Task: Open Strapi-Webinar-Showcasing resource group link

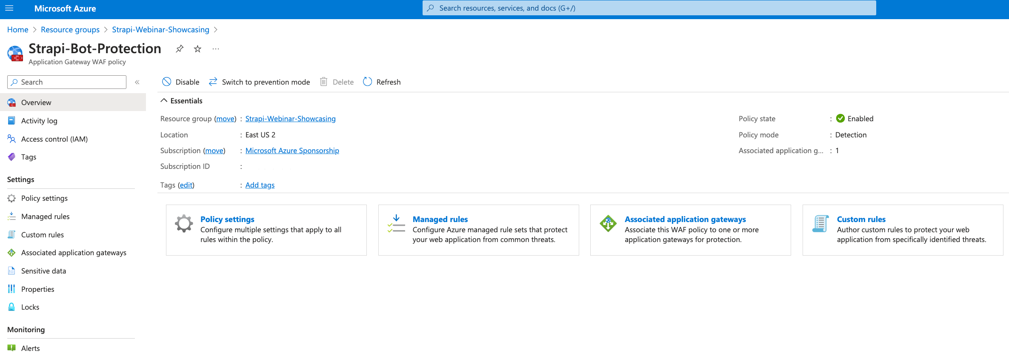Action: pyautogui.click(x=290, y=119)
